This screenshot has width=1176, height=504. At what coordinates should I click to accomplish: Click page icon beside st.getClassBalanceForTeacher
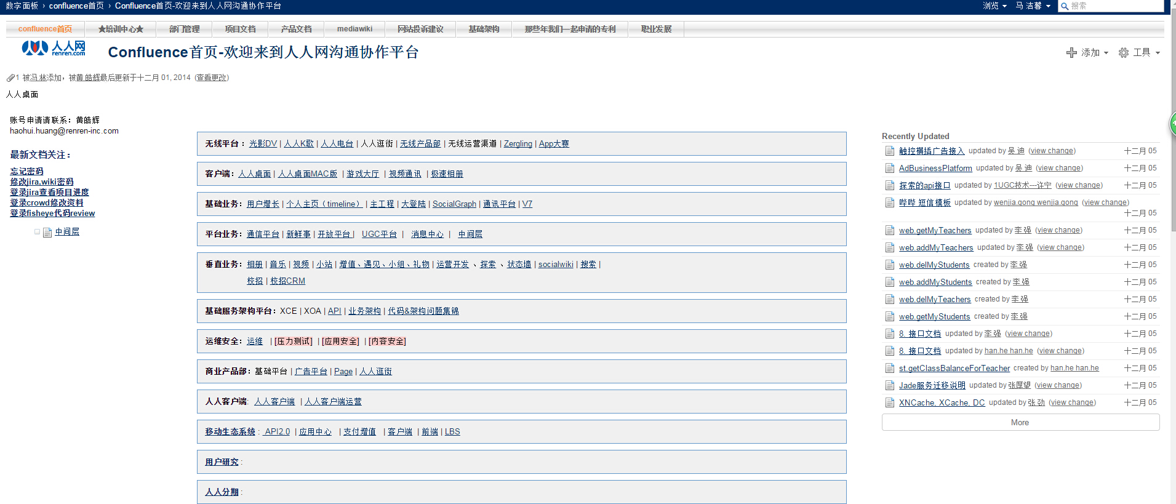[x=889, y=368]
